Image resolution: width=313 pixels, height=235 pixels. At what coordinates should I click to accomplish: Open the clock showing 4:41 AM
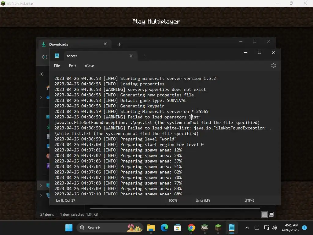[x=290, y=228]
